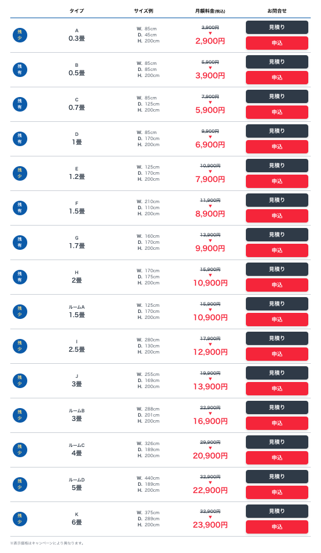This screenshot has width=321, height=553.
Task: Request 見積り for type C 0.7畳
Action: (277, 96)
